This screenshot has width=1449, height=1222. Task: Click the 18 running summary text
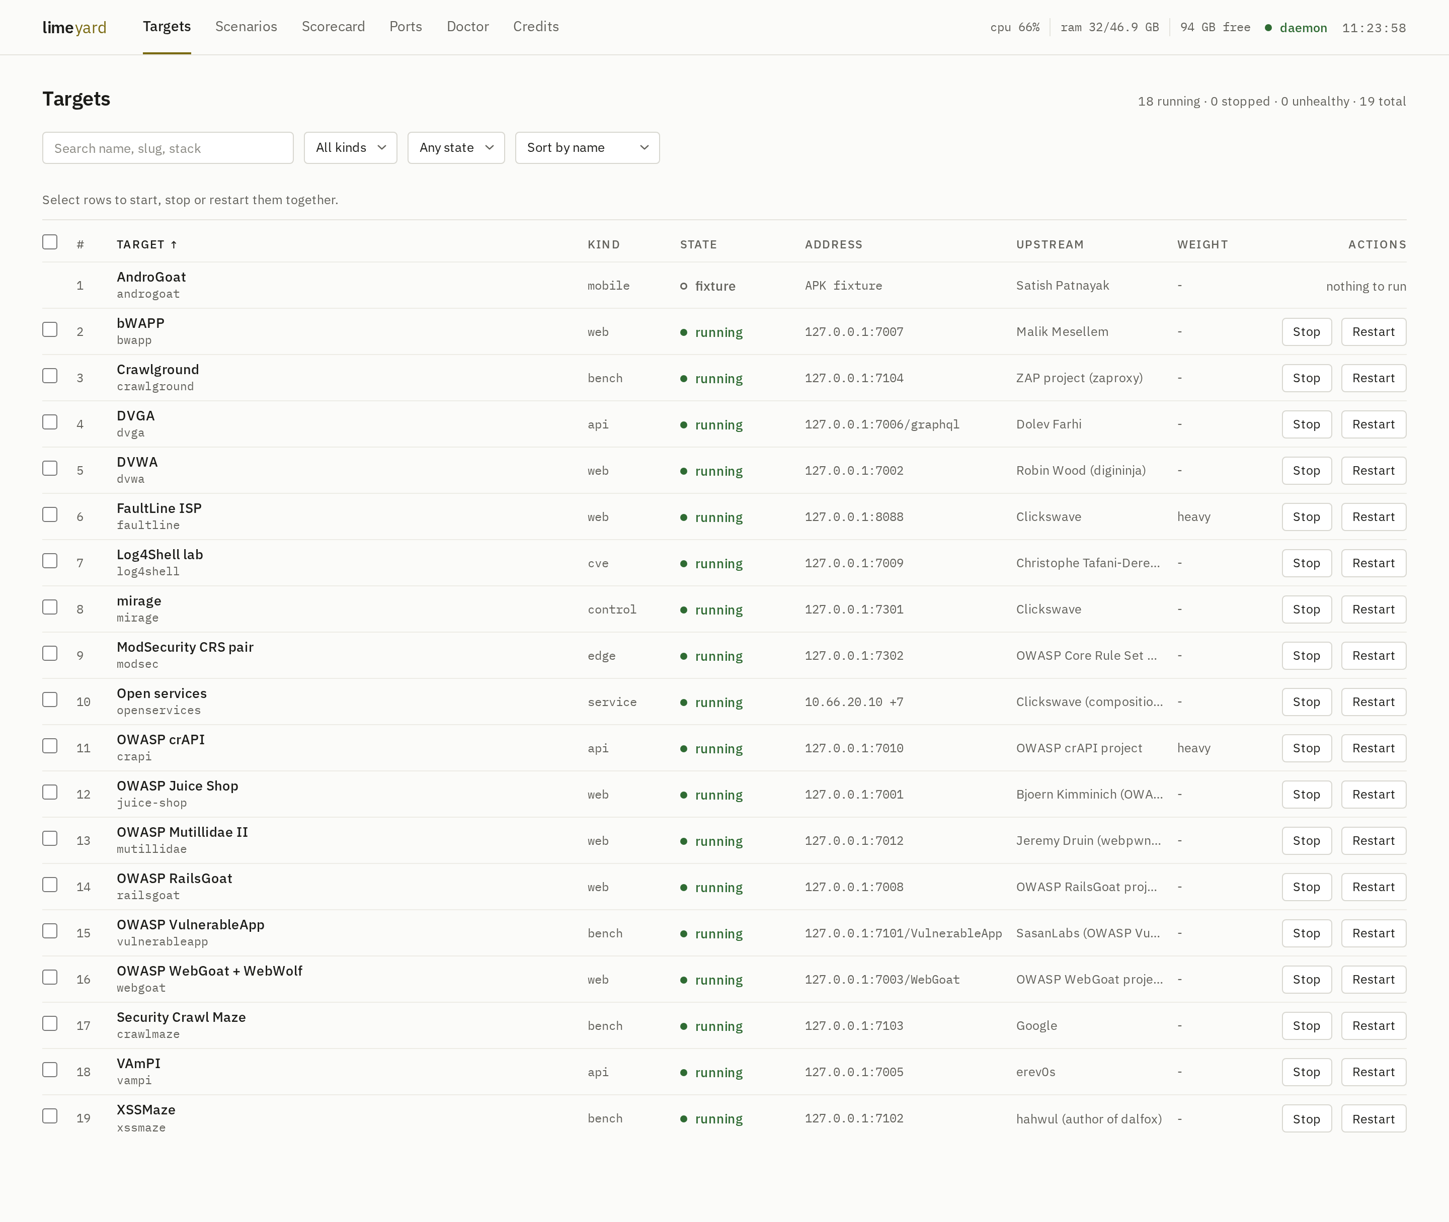pyautogui.click(x=1169, y=101)
